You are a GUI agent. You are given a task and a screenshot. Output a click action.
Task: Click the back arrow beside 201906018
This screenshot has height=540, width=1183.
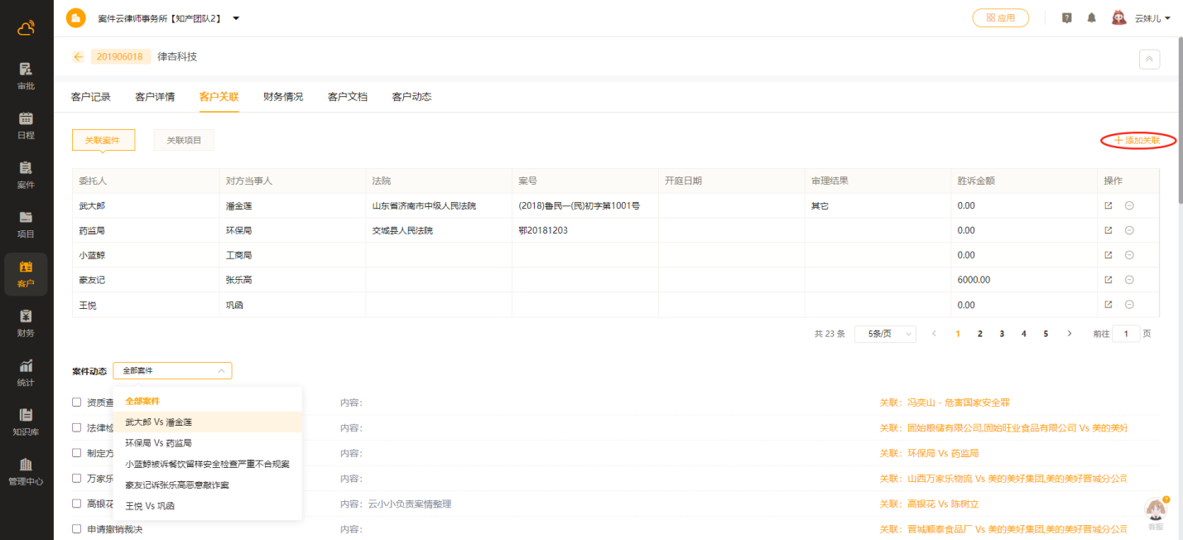pyautogui.click(x=79, y=57)
